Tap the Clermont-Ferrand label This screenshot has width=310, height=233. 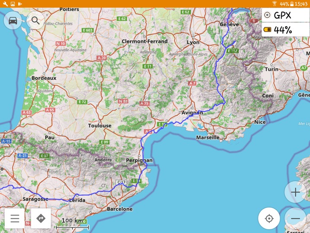pos(144,42)
